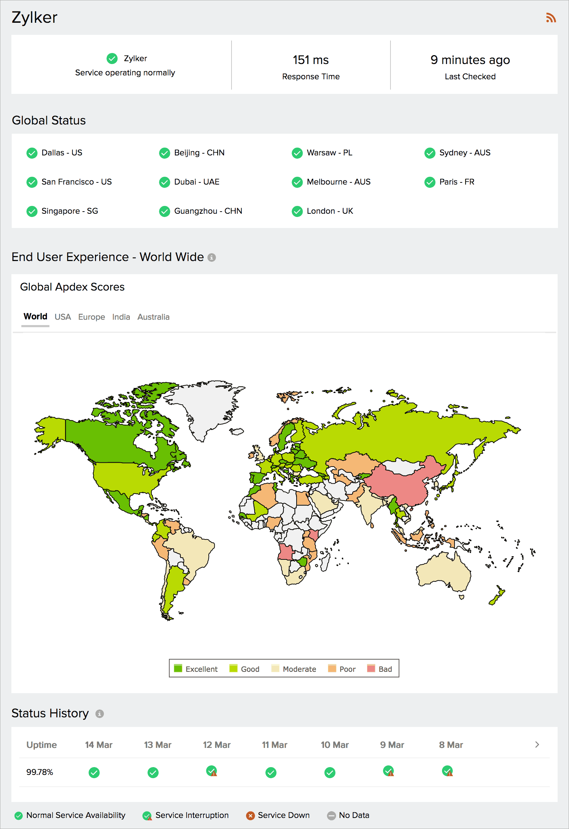Click the Bad legend color swatch
This screenshot has width=569, height=829.
click(x=371, y=668)
